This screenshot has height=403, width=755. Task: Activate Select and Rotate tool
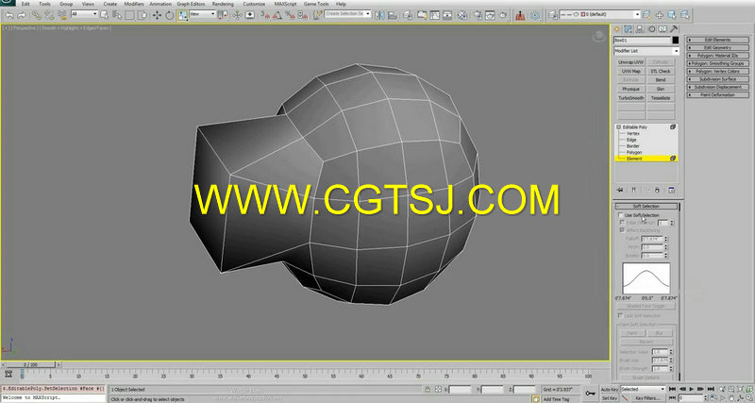coord(170,15)
